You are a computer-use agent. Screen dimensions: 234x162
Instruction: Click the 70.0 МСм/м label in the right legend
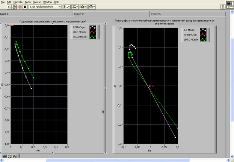pyautogui.click(x=190, y=35)
